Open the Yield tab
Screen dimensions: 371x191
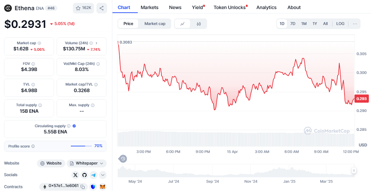[198, 7]
